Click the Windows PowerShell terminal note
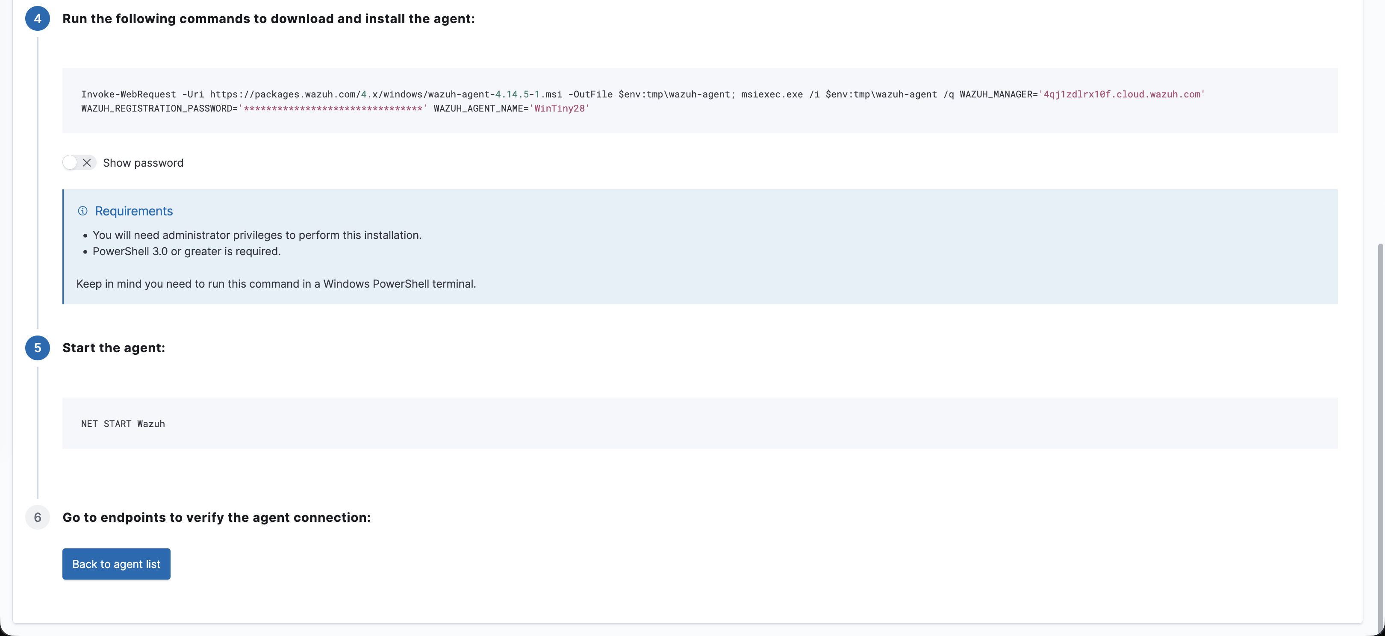Screen dimensions: 1385x636 (276, 283)
